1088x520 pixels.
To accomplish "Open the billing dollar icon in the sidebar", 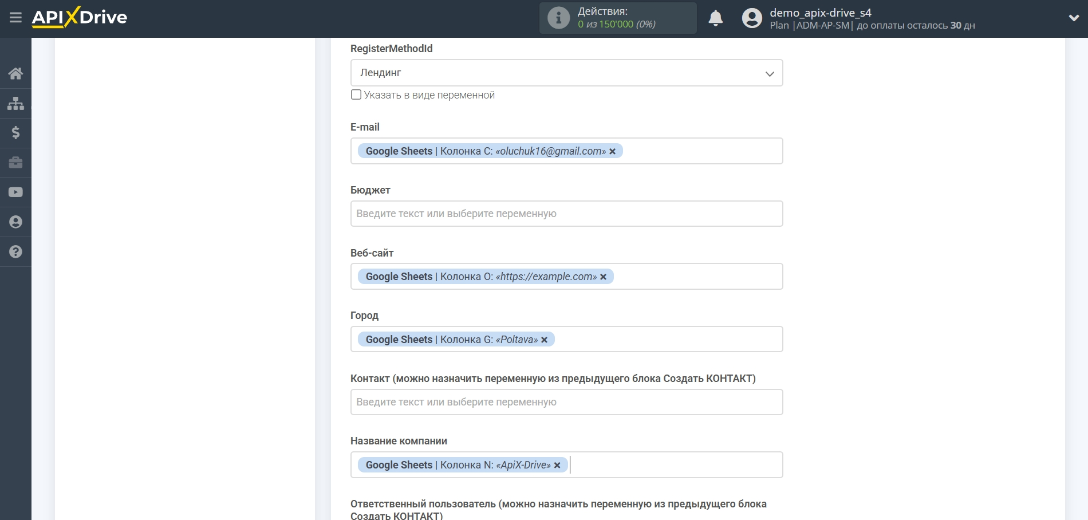I will [15, 133].
